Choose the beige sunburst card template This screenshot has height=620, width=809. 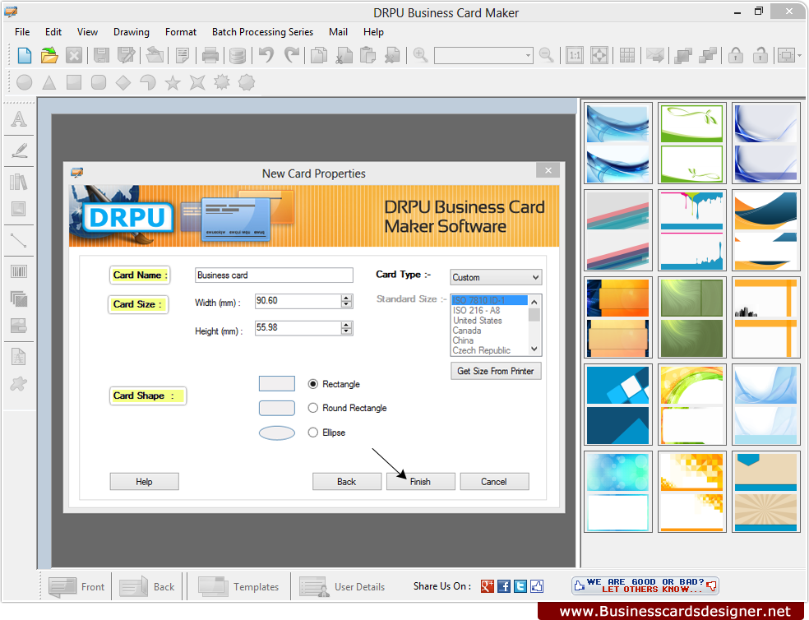coord(765,492)
